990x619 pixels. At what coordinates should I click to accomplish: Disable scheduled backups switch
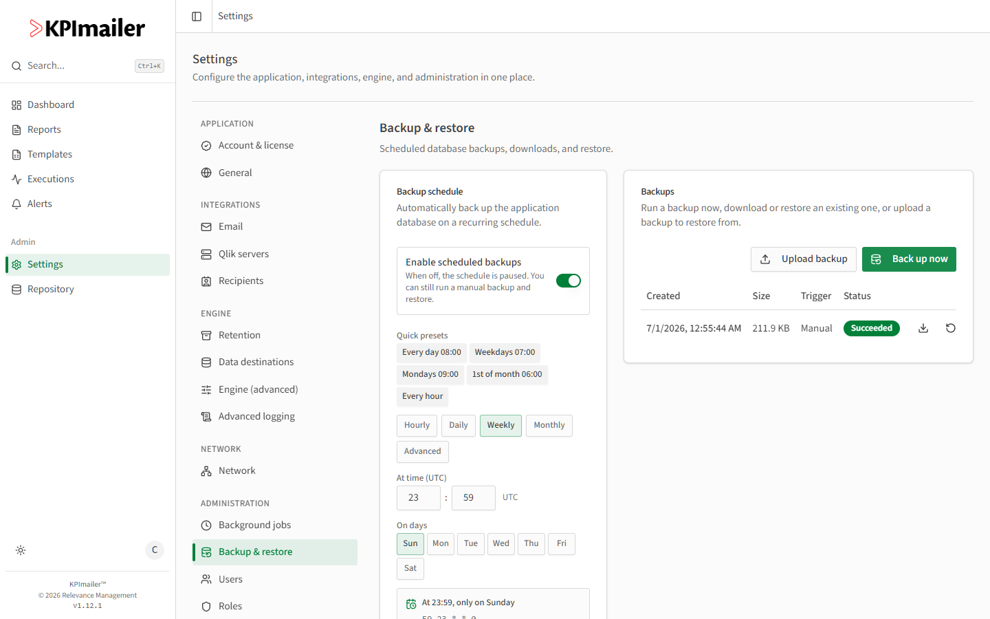[569, 281]
